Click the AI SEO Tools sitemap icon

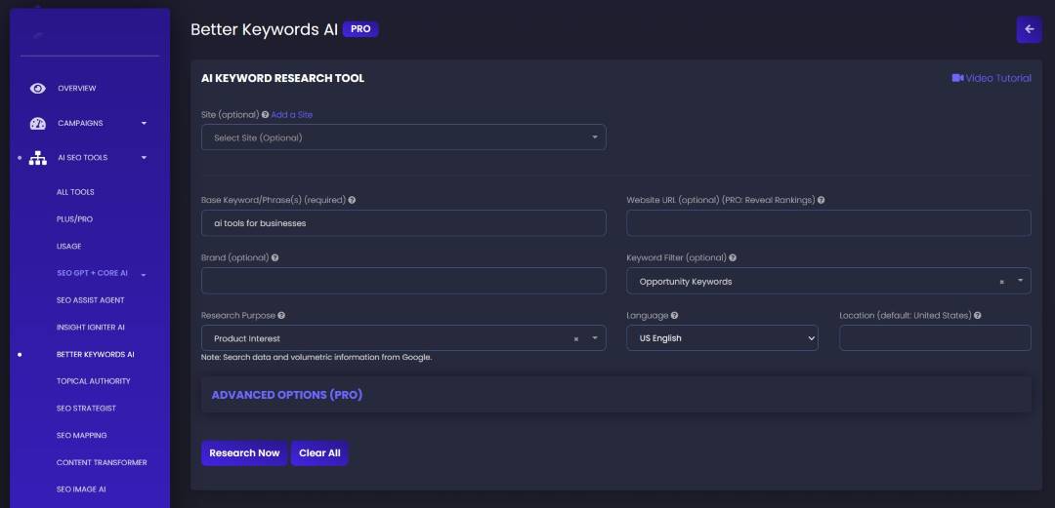[x=38, y=158]
